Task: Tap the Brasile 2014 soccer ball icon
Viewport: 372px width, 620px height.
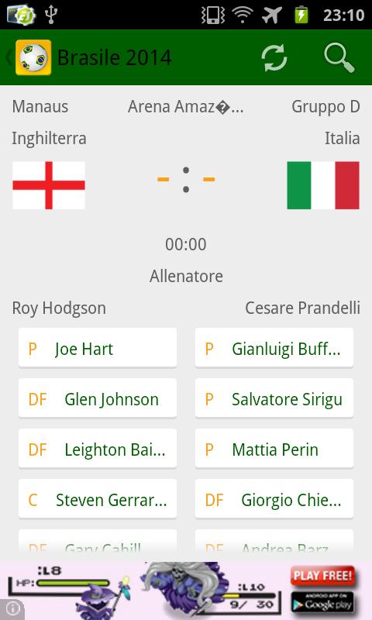Action: click(x=33, y=57)
